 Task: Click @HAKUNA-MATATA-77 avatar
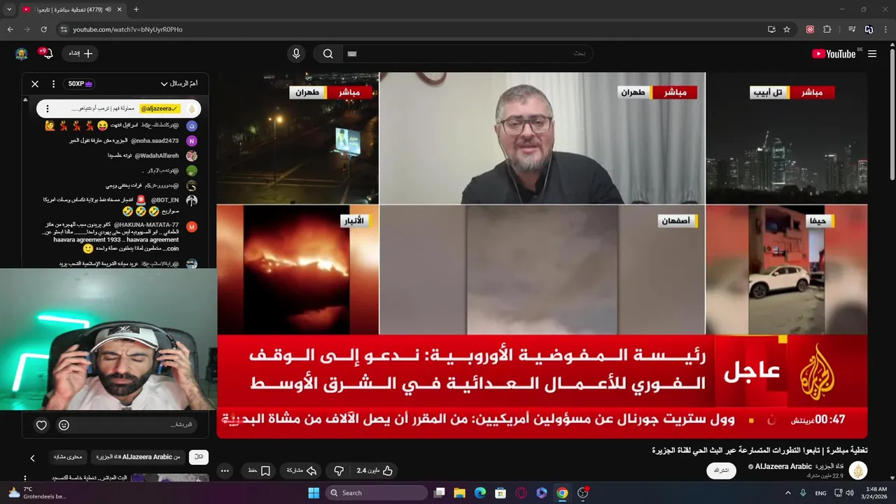click(x=192, y=227)
